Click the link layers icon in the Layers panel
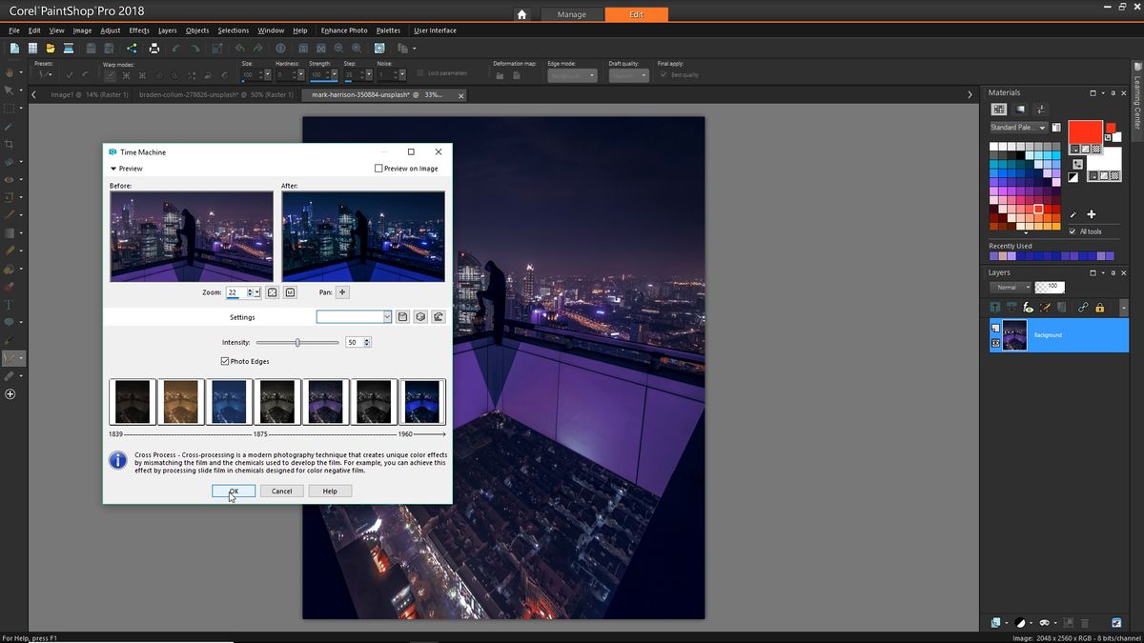The image size is (1144, 643). click(x=1084, y=307)
